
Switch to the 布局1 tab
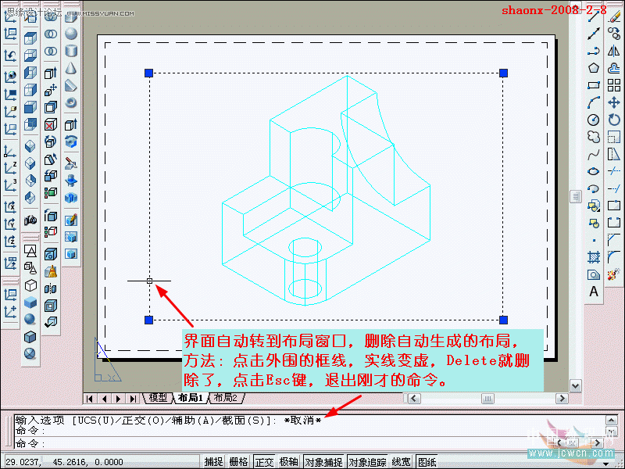click(x=191, y=398)
